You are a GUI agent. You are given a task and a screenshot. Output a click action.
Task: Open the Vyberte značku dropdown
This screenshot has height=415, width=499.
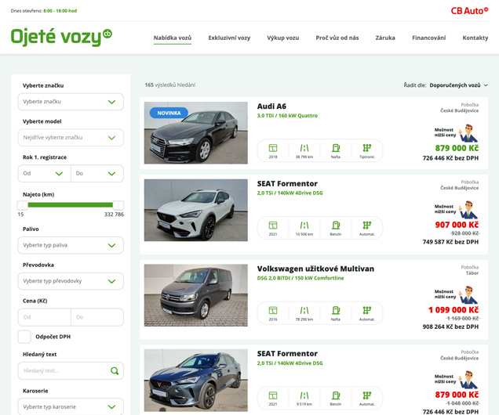tap(71, 102)
